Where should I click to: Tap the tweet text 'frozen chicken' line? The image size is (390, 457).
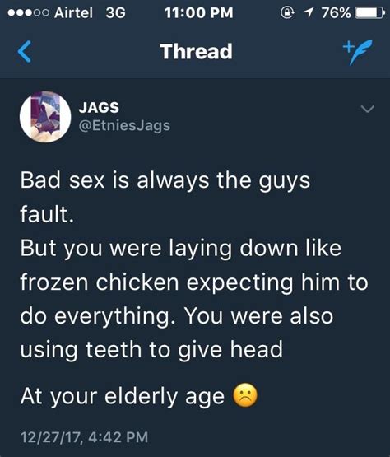(x=194, y=282)
